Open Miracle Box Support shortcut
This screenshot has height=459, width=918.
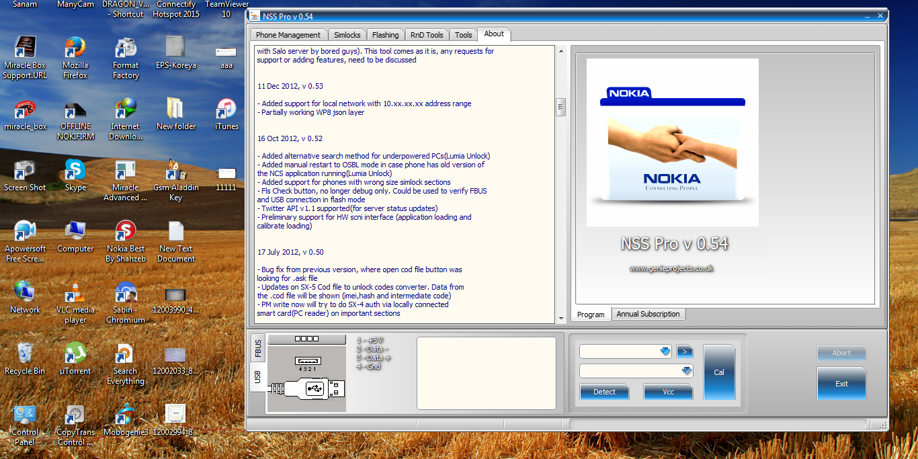[x=25, y=48]
